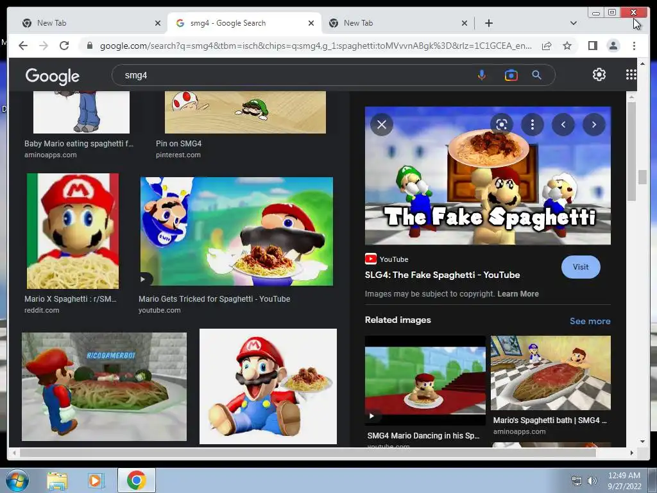Open the Pin on SMG4 image
The image size is (657, 493).
(x=245, y=112)
